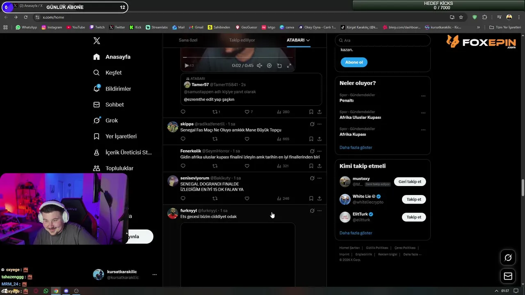The width and height of the screenshot is (525, 295).
Task: Click Grok icon on skipps post
Action: coord(312,124)
